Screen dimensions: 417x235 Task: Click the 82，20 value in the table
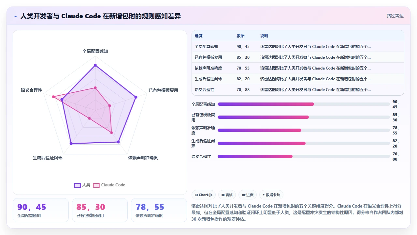(x=243, y=79)
